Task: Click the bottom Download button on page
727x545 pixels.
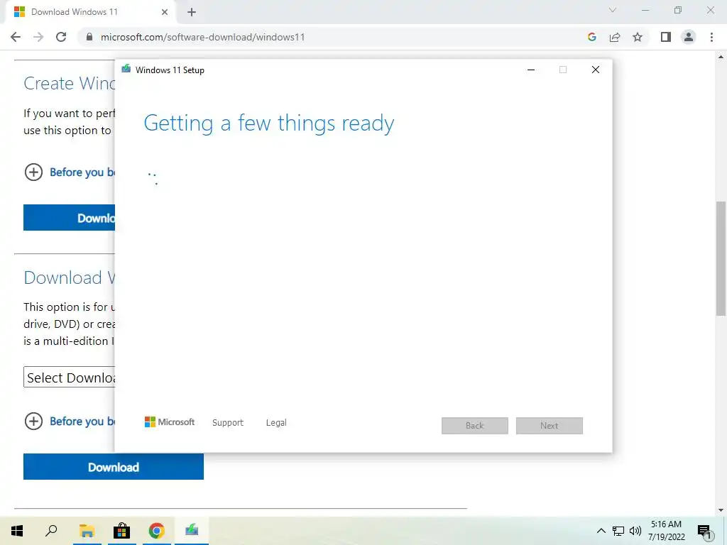Action: pos(114,467)
